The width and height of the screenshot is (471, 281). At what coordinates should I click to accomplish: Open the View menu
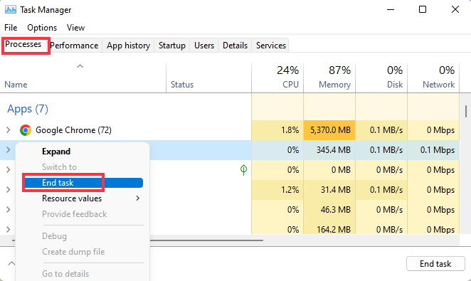point(75,28)
